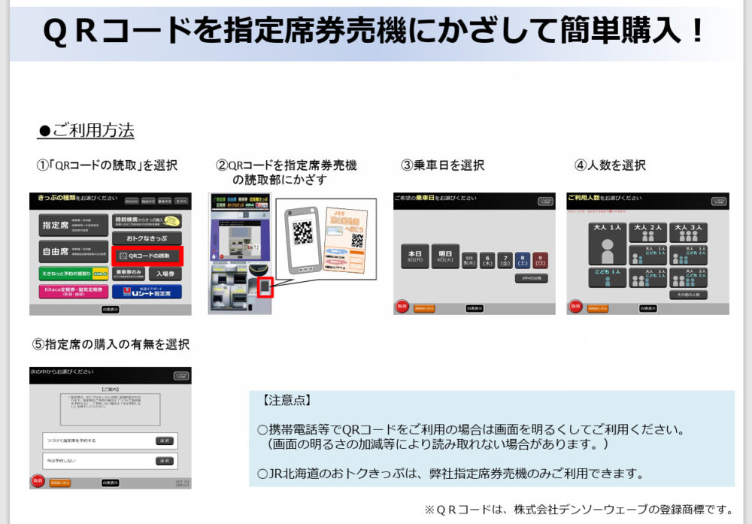Viewport: 752px width, 524px height.
Task: Select the 指定席 reserved seat button
Action: pos(74,226)
